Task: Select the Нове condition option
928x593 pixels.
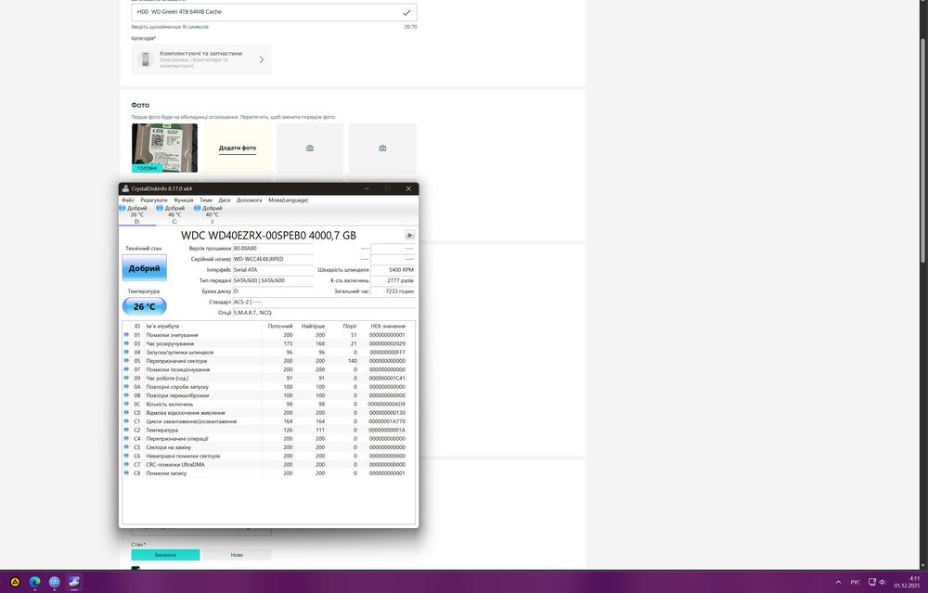Action: (x=237, y=555)
